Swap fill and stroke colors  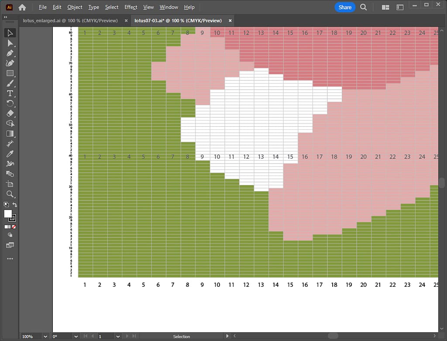(x=15, y=205)
